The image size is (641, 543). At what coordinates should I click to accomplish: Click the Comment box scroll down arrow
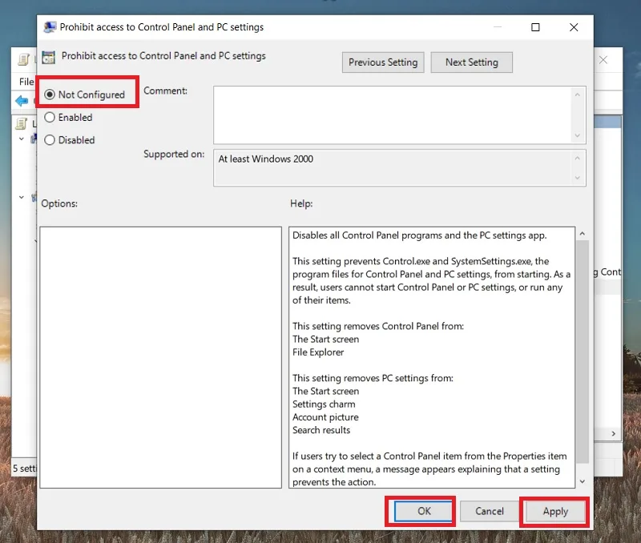pos(577,135)
